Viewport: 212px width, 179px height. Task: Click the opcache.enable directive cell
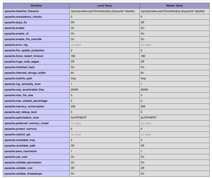pos(36,28)
